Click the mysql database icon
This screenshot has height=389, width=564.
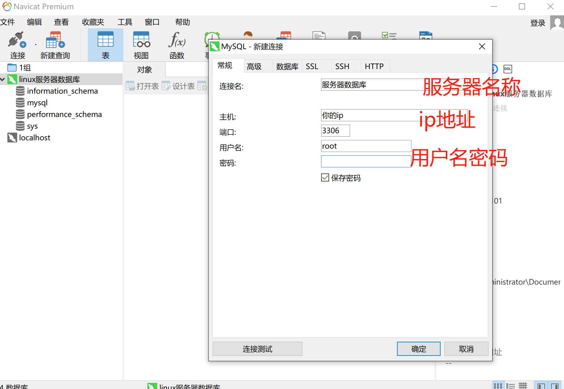[20, 103]
